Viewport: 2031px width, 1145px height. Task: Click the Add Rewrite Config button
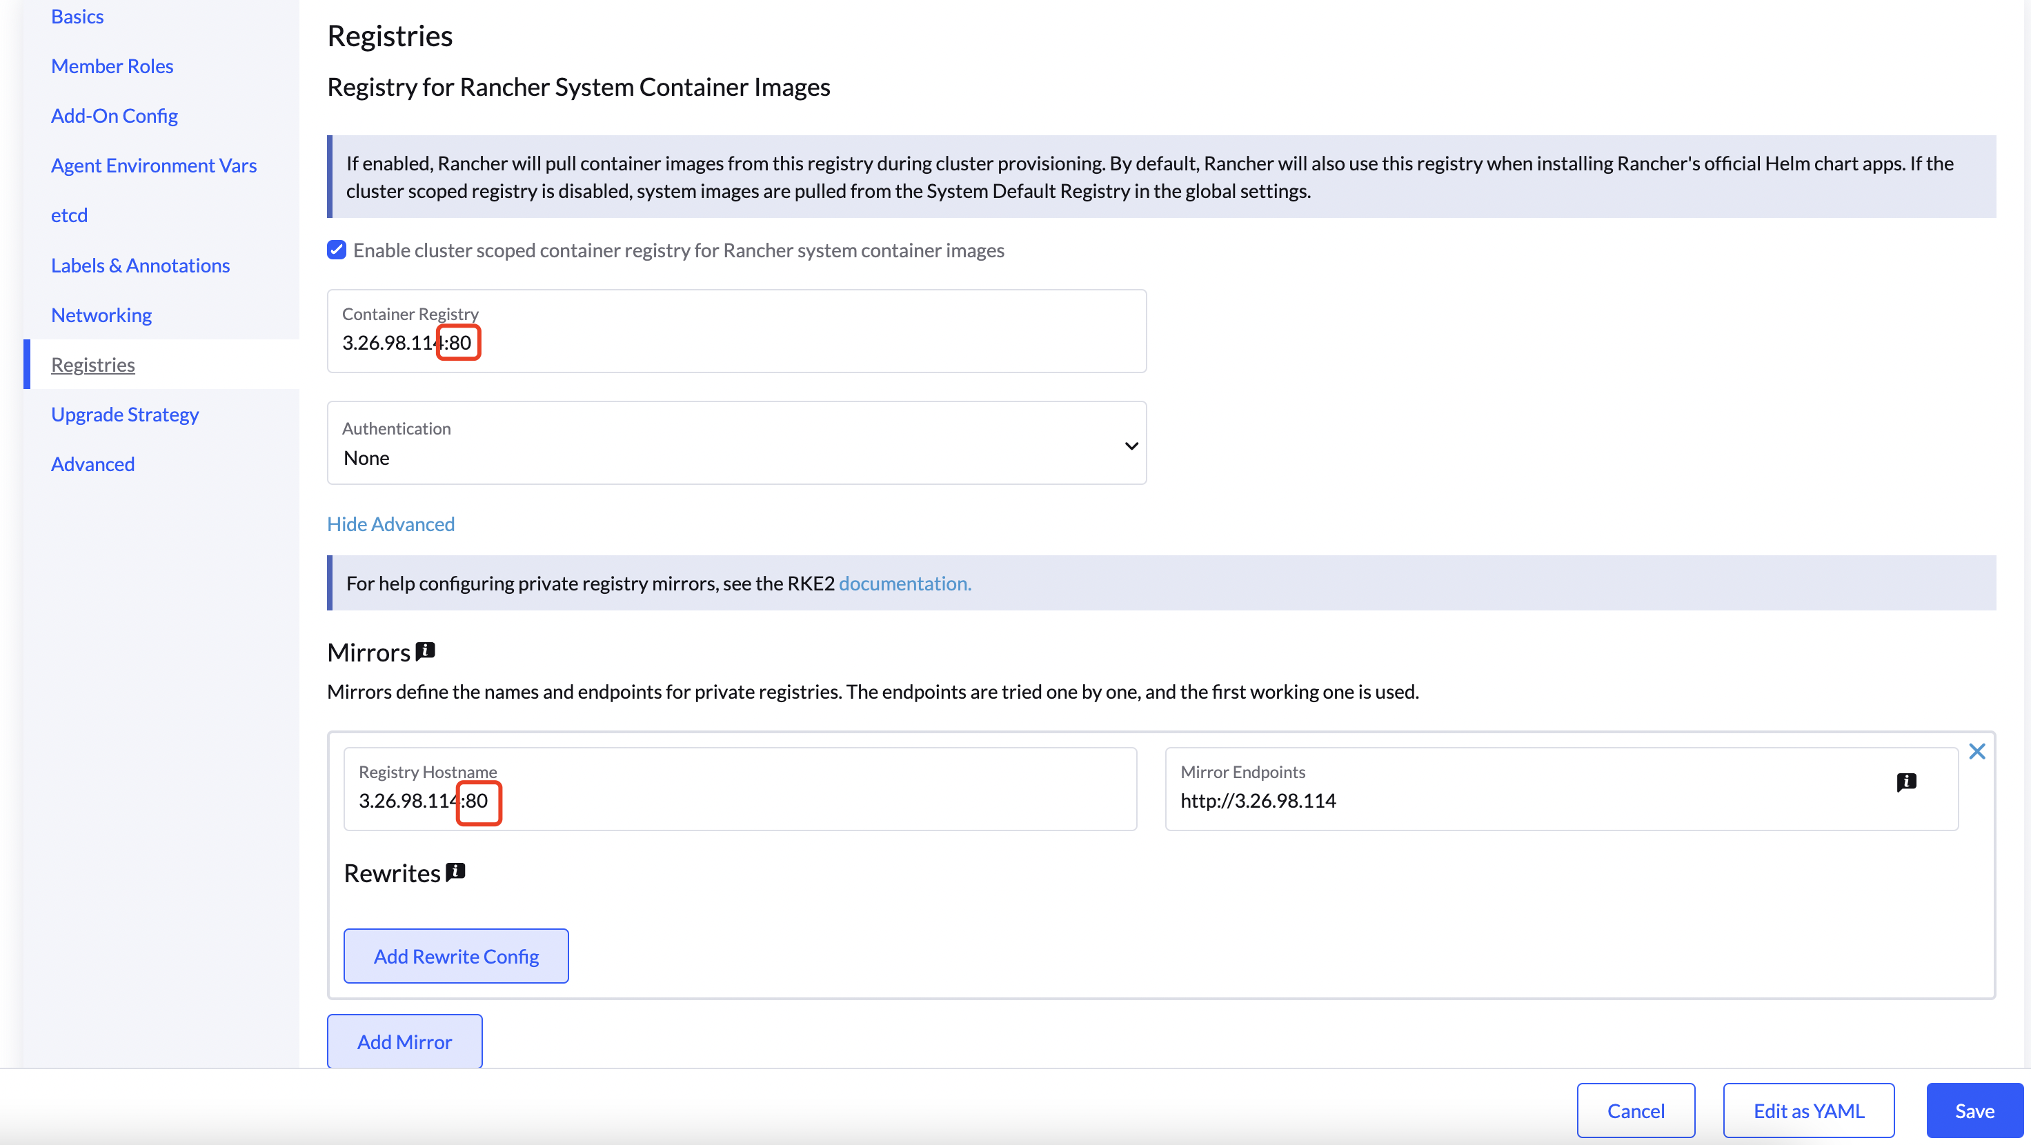456,956
